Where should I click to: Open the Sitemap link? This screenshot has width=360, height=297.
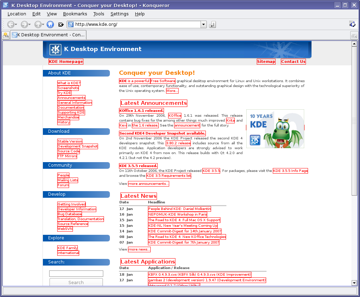pyautogui.click(x=266, y=61)
